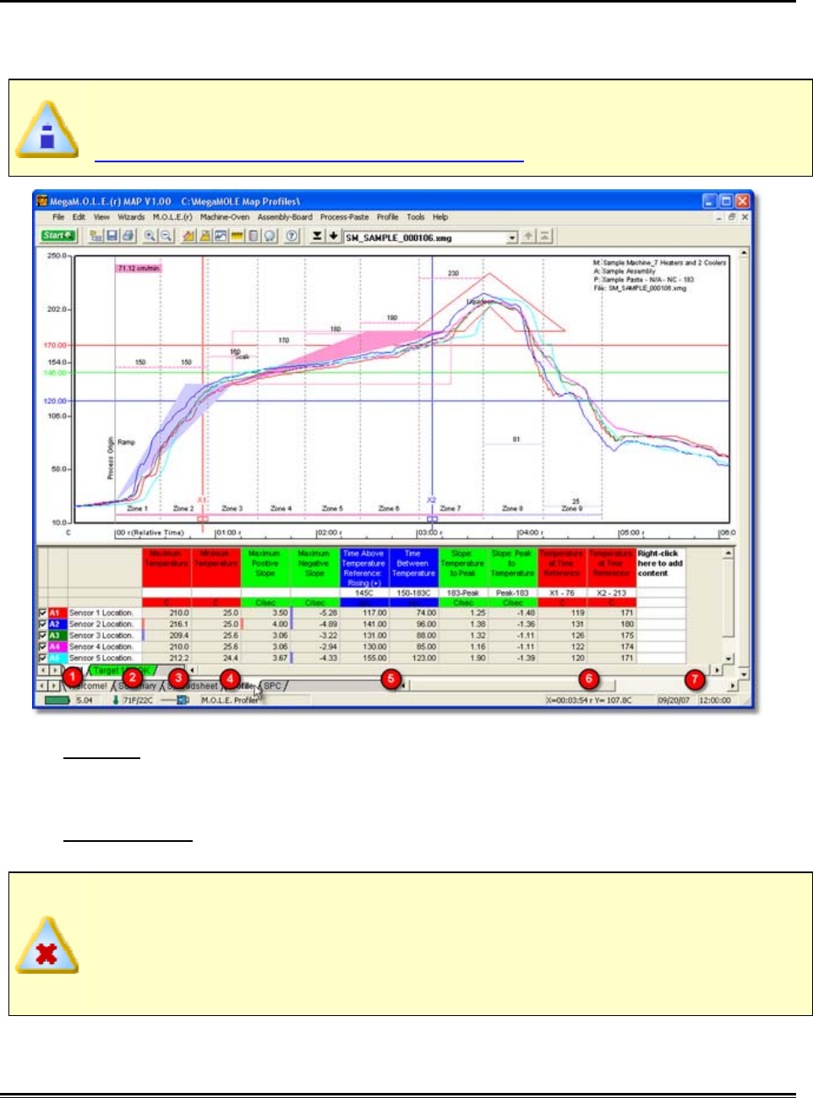
Task: Click the network/MOLE setup toolbar icon
Action: click(x=96, y=237)
